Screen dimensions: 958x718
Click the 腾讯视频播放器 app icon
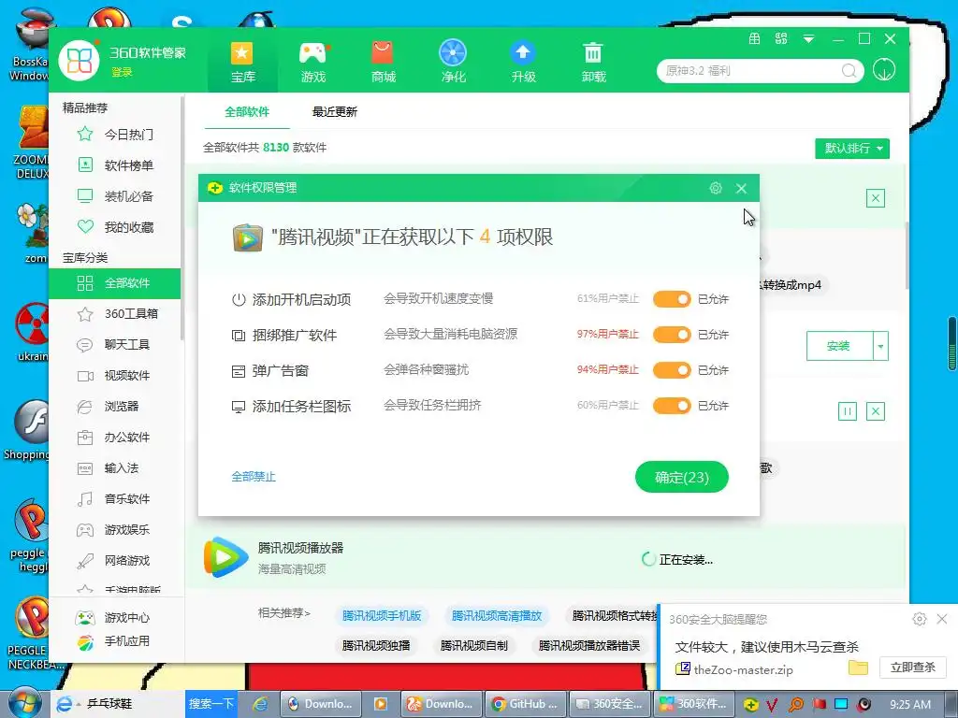coord(225,557)
